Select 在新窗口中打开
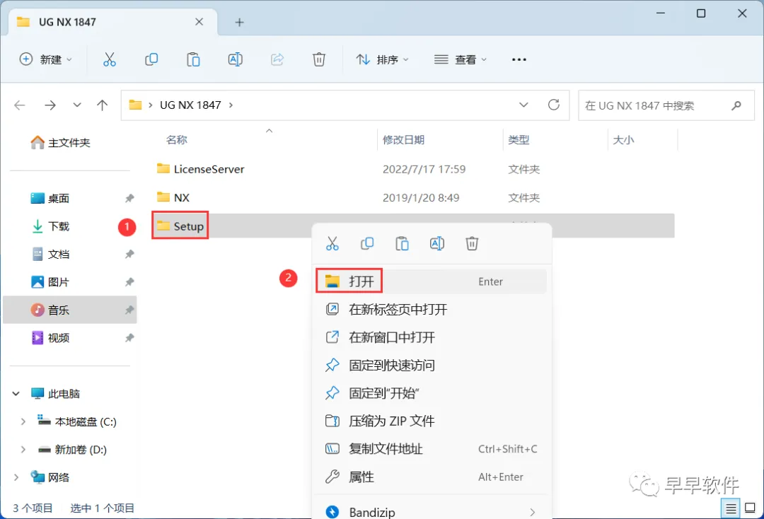 coord(432,337)
